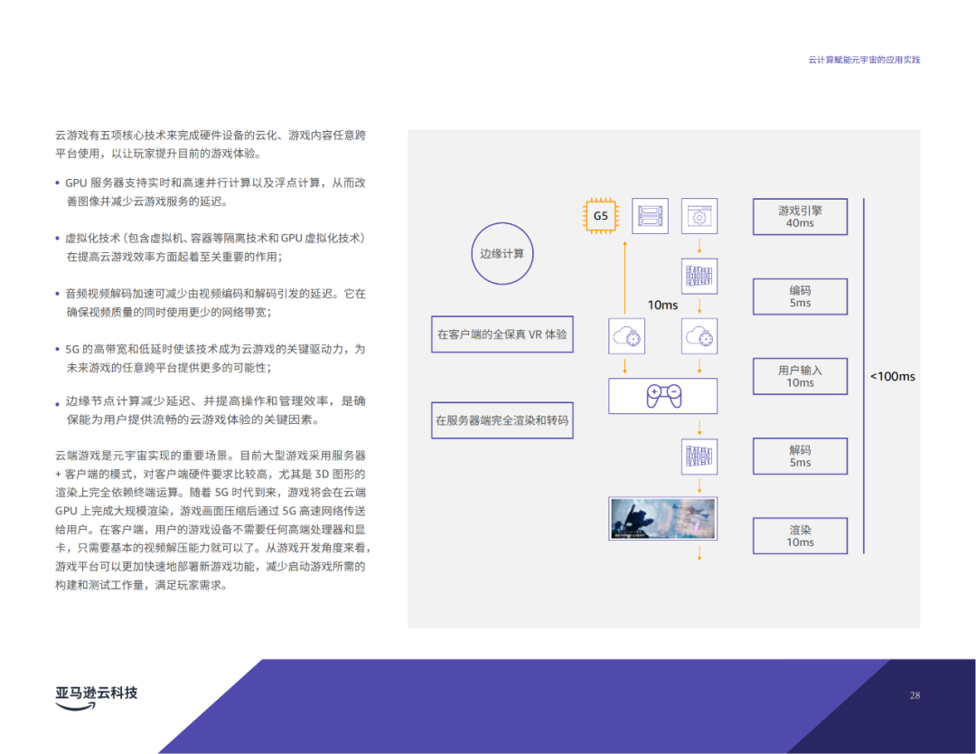The width and height of the screenshot is (976, 754).
Task: Click the bullet starting with 虚拟化技术
Action: click(x=211, y=247)
